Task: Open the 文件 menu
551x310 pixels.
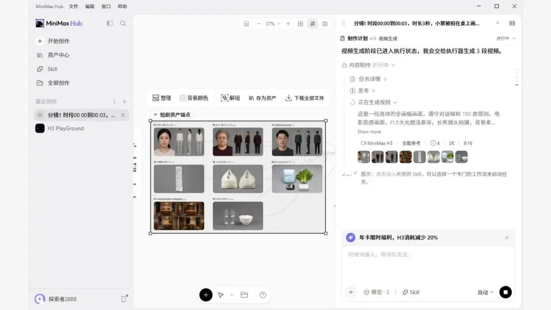Action: click(x=73, y=6)
